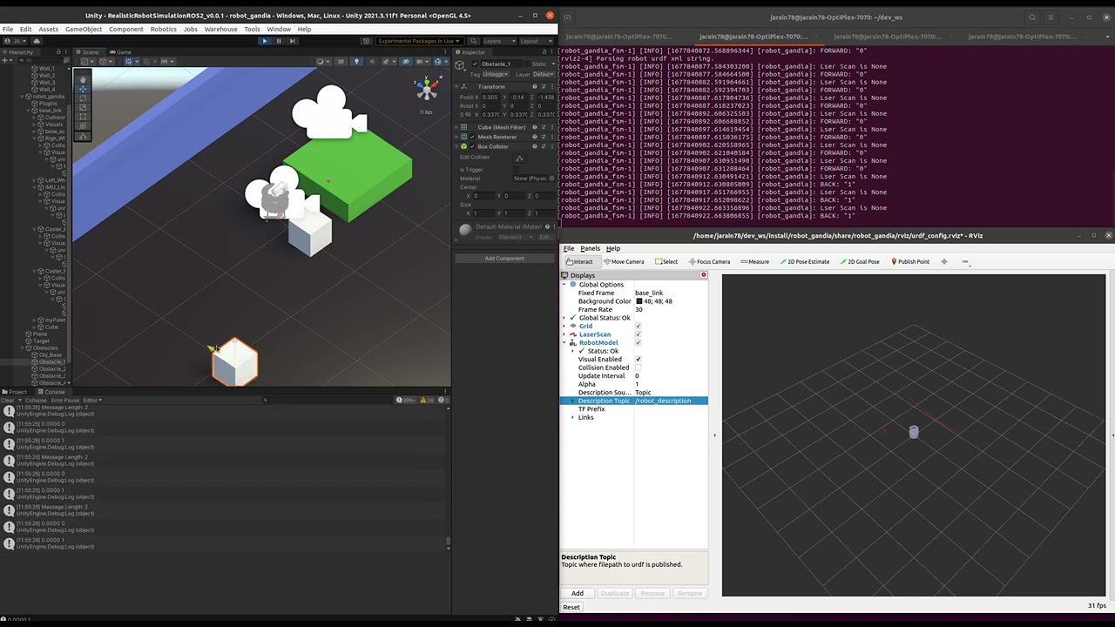Viewport: 1115px width, 627px height.
Task: Open the Console Editor dropdown
Action: pyautogui.click(x=92, y=400)
